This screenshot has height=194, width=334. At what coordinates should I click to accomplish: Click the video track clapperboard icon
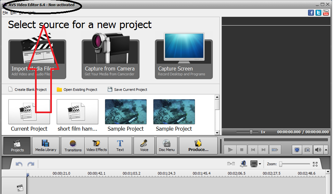[20, 188]
